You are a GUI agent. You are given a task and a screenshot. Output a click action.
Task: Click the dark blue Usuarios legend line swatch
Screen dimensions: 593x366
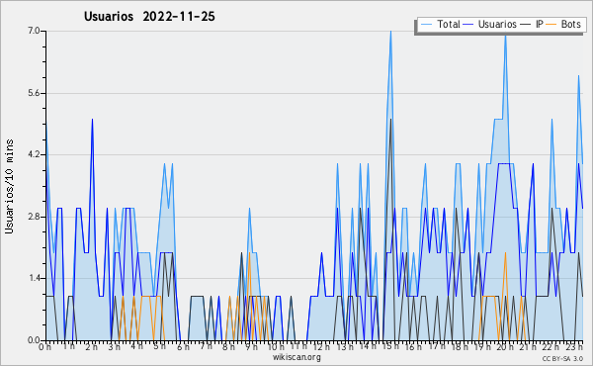(468, 25)
